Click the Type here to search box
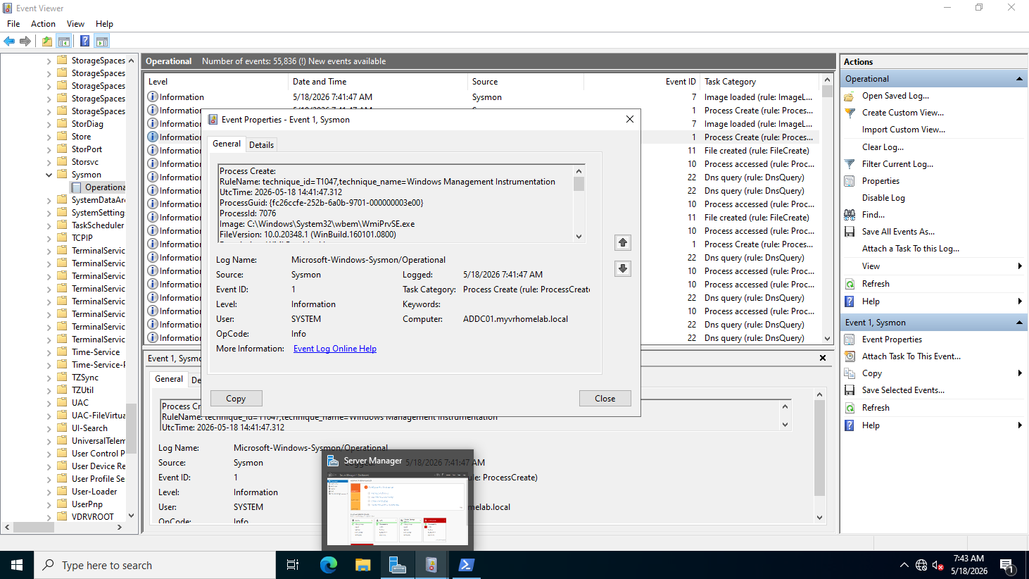Screen dimensions: 1029x579 [155, 565]
